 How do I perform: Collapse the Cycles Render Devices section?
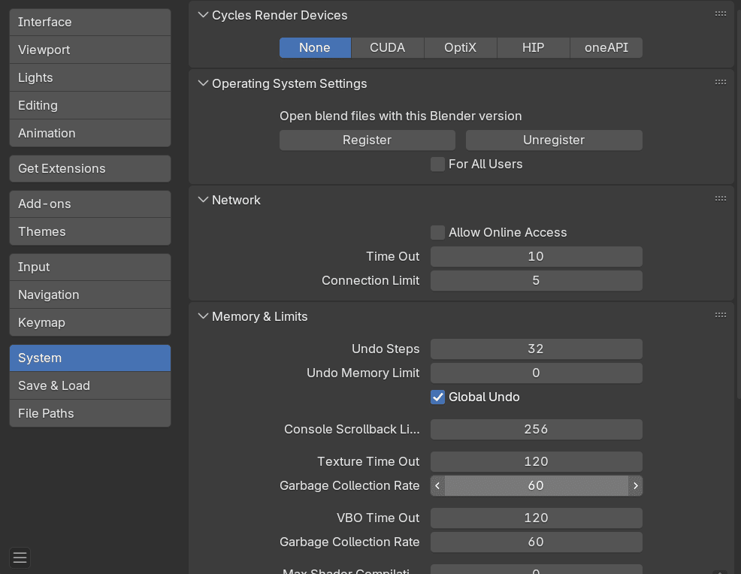pos(203,14)
